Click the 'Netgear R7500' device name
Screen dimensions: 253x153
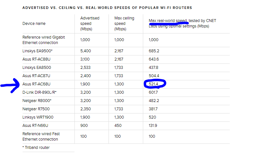click(x=36, y=109)
